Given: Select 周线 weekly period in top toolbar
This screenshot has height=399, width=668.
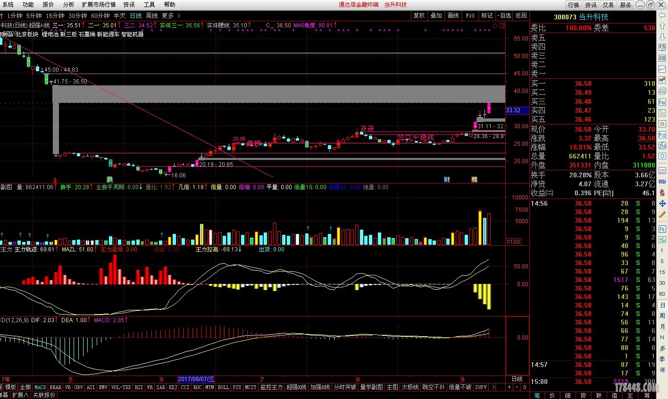Looking at the screenshot, I should click(152, 16).
